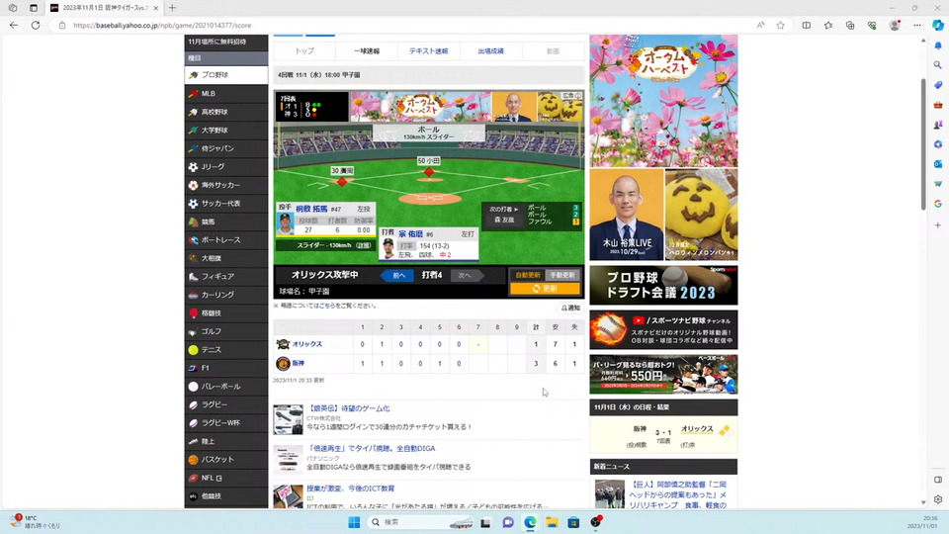Add page to favorites star icon
Viewport: 949px width, 534px height.
(x=780, y=26)
